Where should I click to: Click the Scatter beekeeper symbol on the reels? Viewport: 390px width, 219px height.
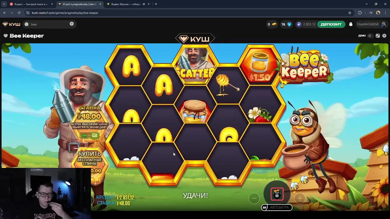point(195,65)
